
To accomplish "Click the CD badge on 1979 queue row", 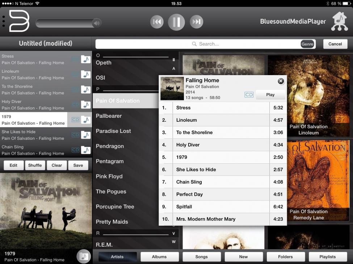I will pos(75,120).
